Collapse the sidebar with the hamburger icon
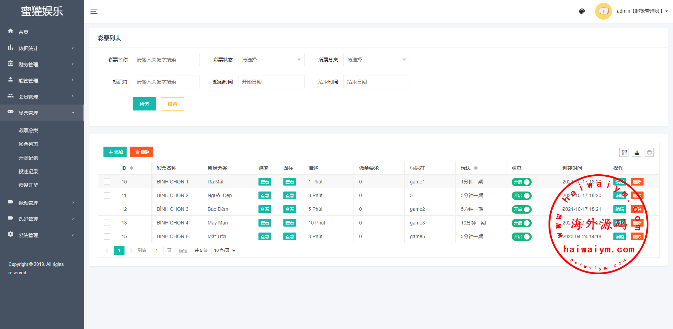This screenshot has height=329, width=673. pos(94,11)
